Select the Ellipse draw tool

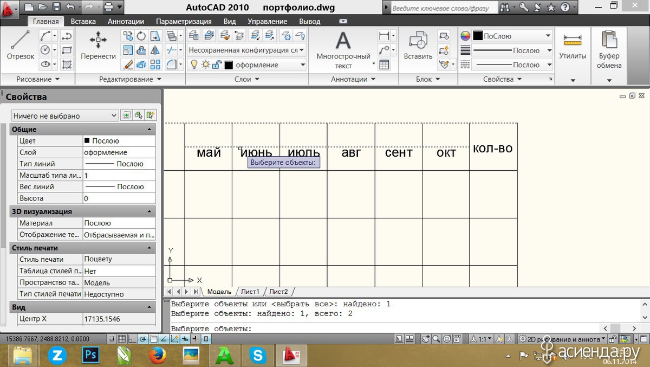47,65
